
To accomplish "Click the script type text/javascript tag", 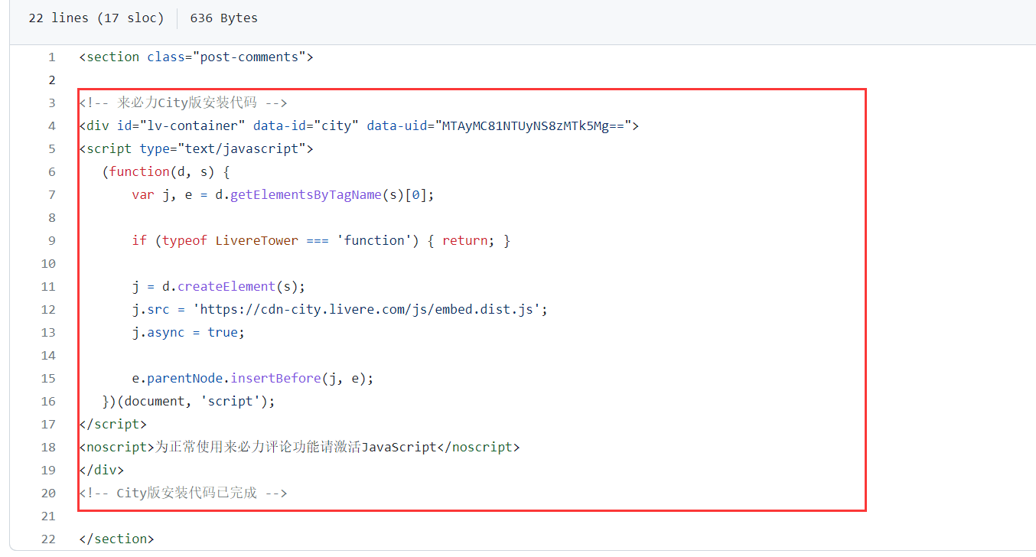I will (x=196, y=148).
